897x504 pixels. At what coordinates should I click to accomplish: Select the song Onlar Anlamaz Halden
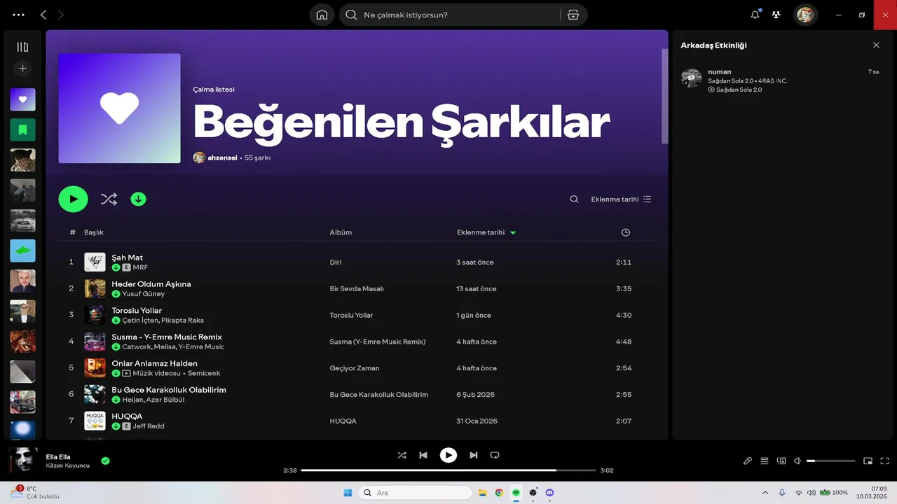click(x=154, y=364)
